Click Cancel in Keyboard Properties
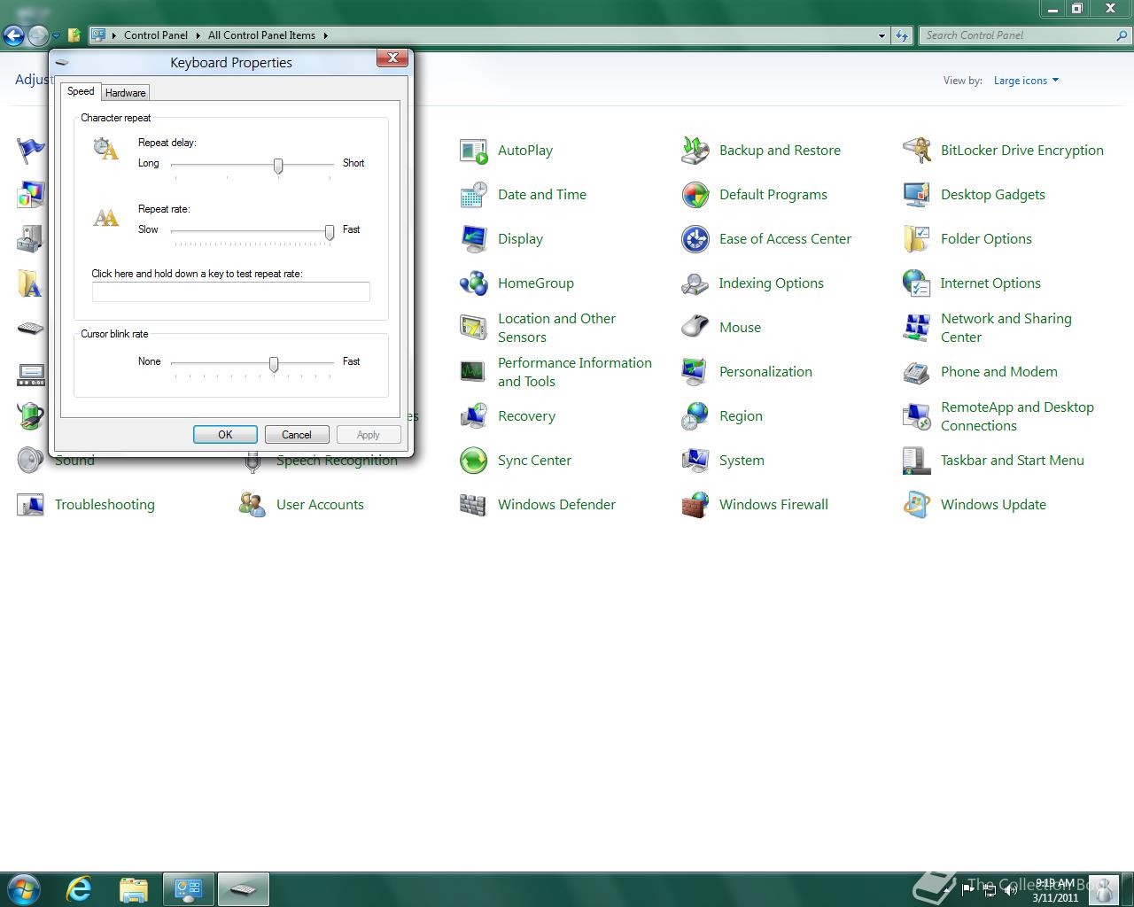Viewport: 1134px width, 907px height. [297, 435]
